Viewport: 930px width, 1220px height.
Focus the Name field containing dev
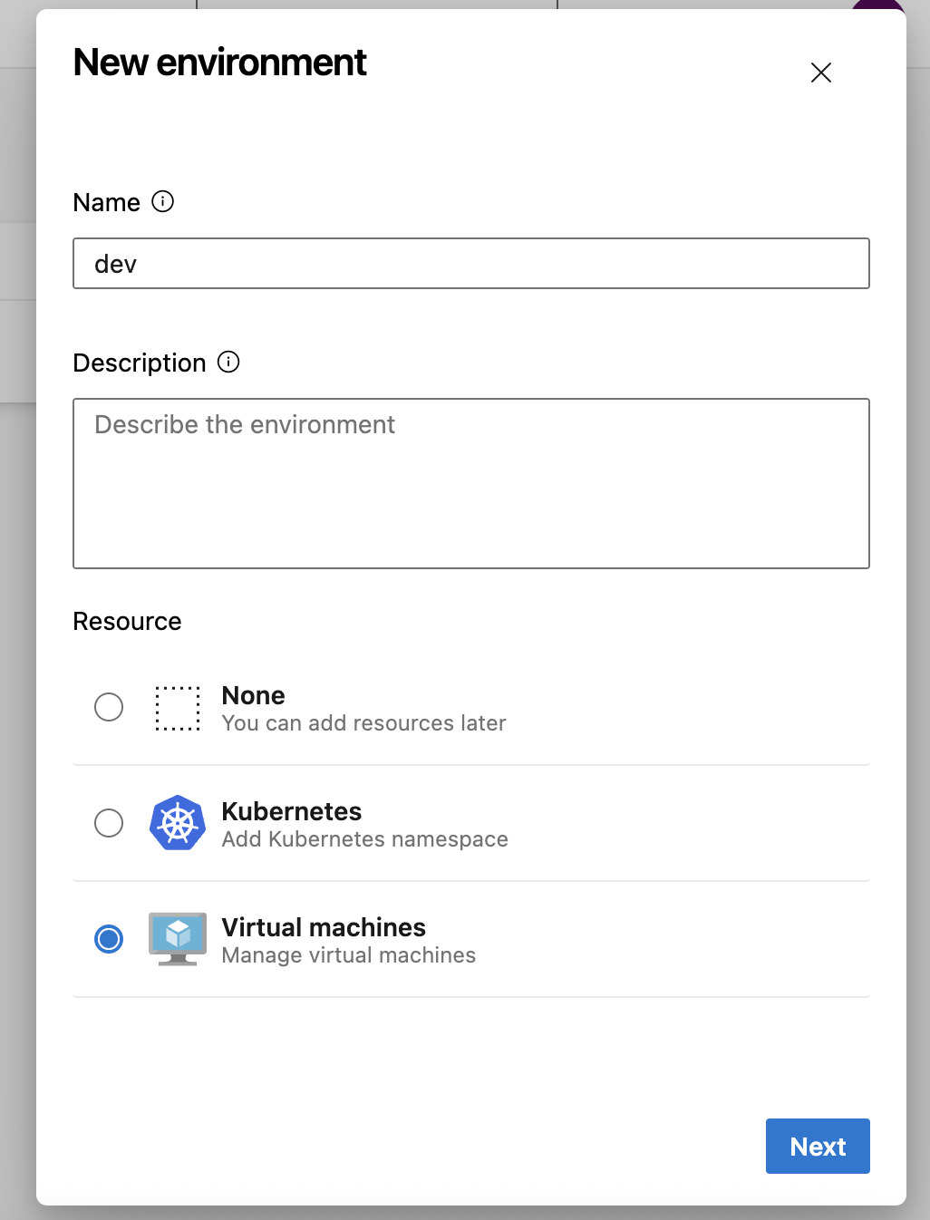pos(471,264)
